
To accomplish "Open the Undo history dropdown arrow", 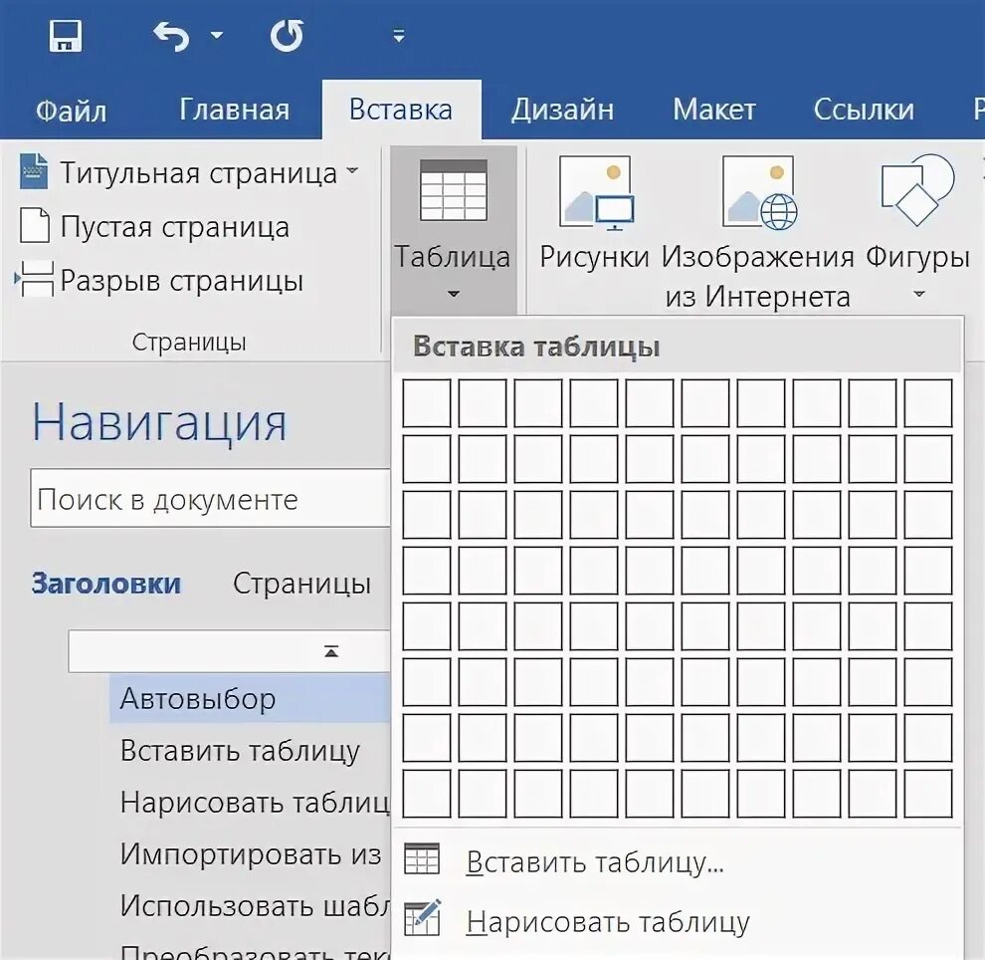I will point(217,35).
